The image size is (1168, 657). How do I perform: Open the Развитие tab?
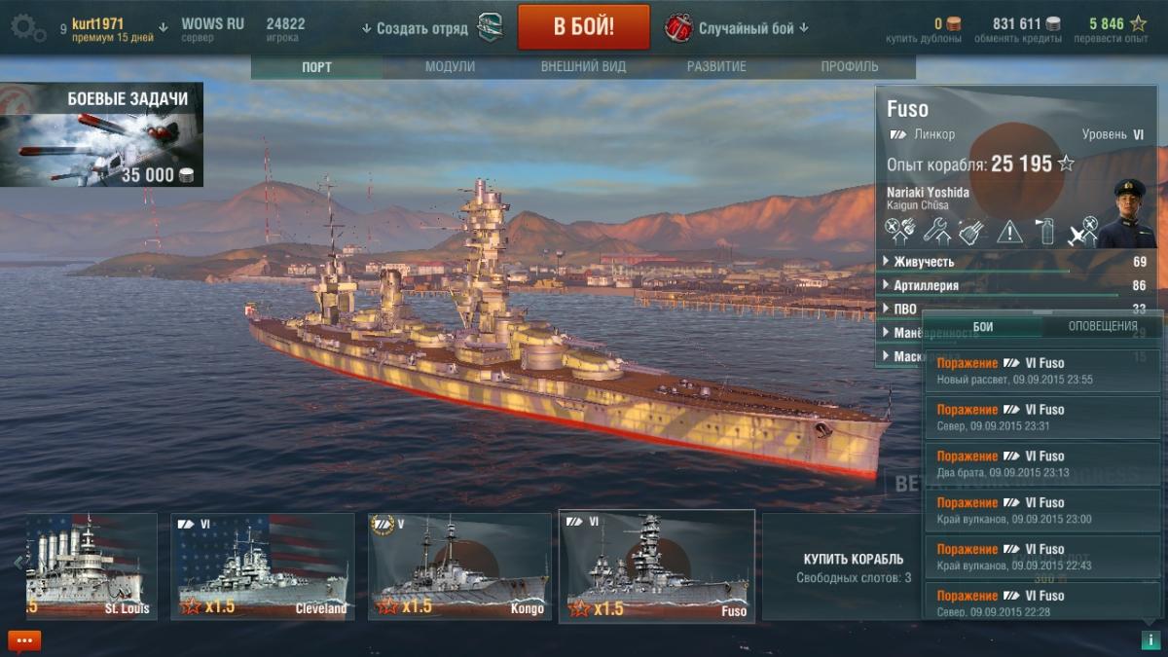[716, 67]
